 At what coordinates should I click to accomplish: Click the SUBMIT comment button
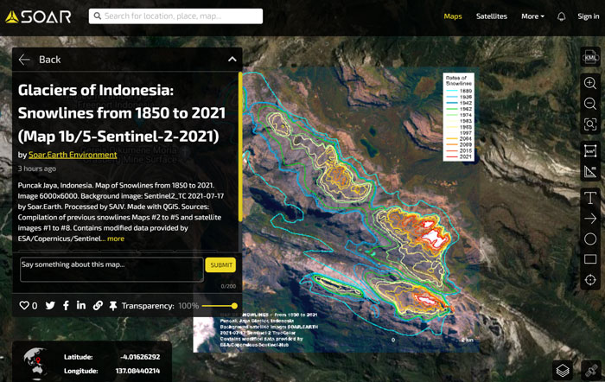pos(220,265)
